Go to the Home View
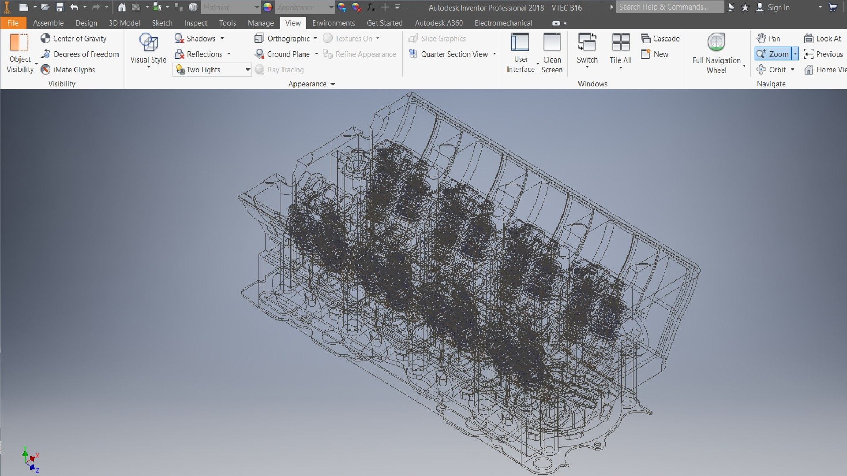The height and width of the screenshot is (476, 847). tap(825, 70)
